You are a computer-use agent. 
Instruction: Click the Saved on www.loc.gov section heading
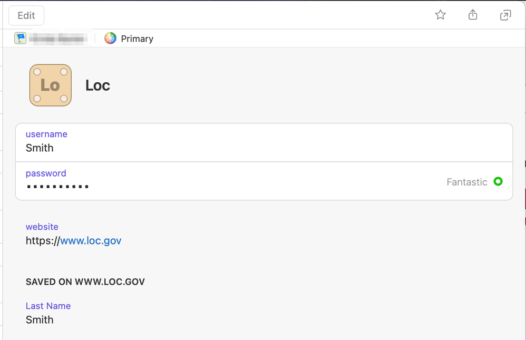(x=85, y=282)
